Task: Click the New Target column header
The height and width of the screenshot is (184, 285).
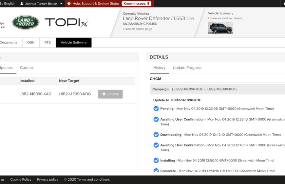Action: click(x=69, y=81)
